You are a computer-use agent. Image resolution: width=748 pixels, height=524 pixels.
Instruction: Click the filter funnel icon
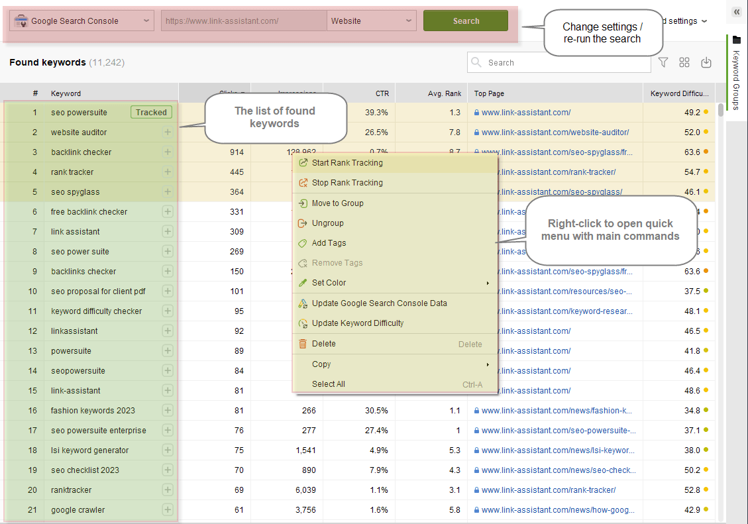pos(663,62)
